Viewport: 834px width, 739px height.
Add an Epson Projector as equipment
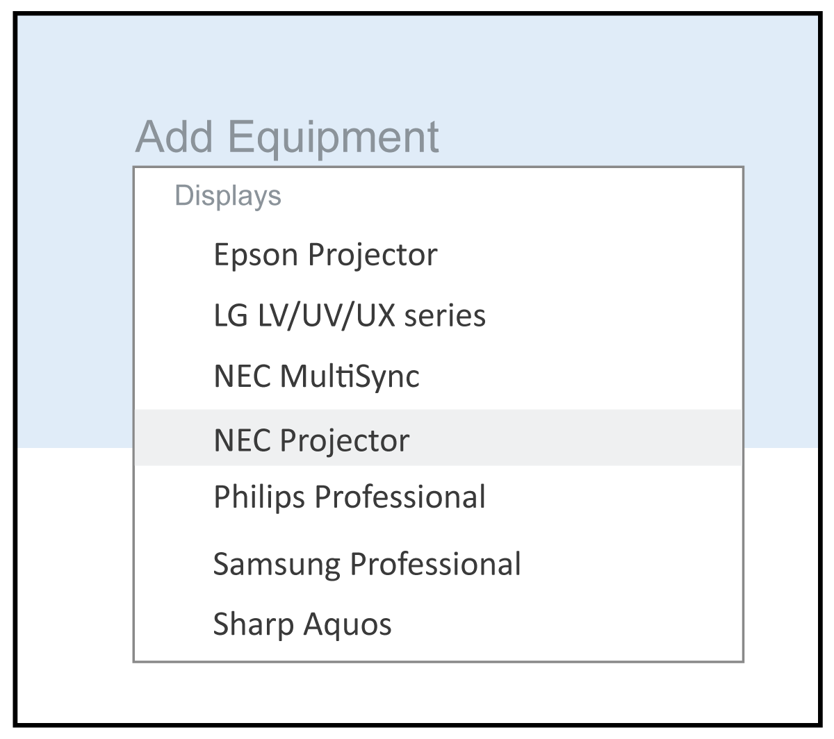click(325, 255)
